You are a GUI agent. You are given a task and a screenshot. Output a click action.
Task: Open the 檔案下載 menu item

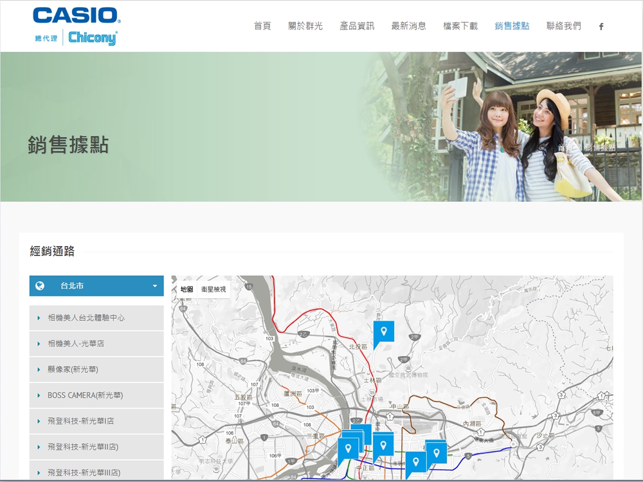(x=460, y=26)
